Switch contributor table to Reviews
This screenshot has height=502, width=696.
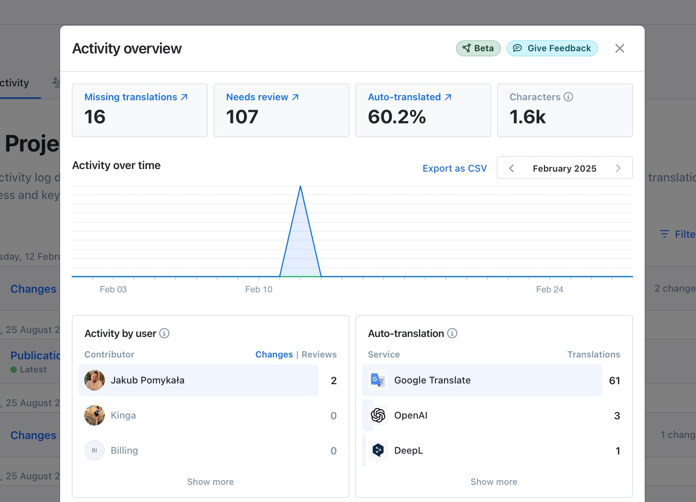(x=319, y=355)
